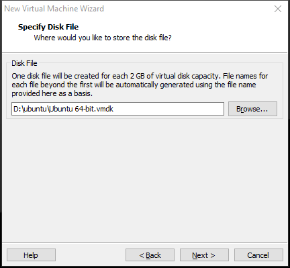Click the blank space after .vmdk in field
This screenshot has width=290, height=268.
coord(168,109)
